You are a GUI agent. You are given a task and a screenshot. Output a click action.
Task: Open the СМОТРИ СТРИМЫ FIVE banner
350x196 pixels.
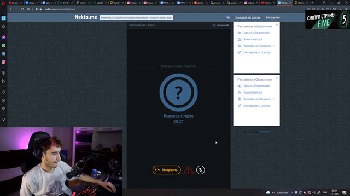pos(328,20)
